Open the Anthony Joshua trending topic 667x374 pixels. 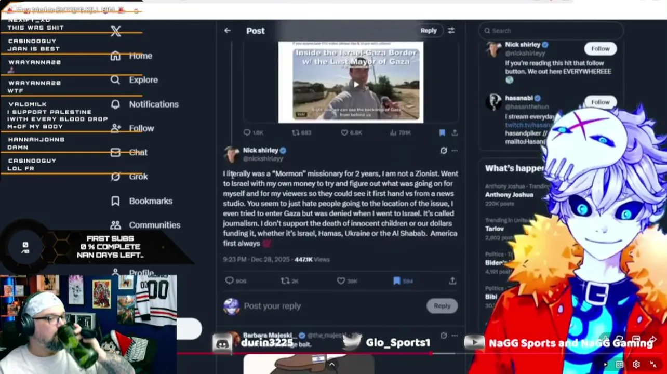click(509, 195)
